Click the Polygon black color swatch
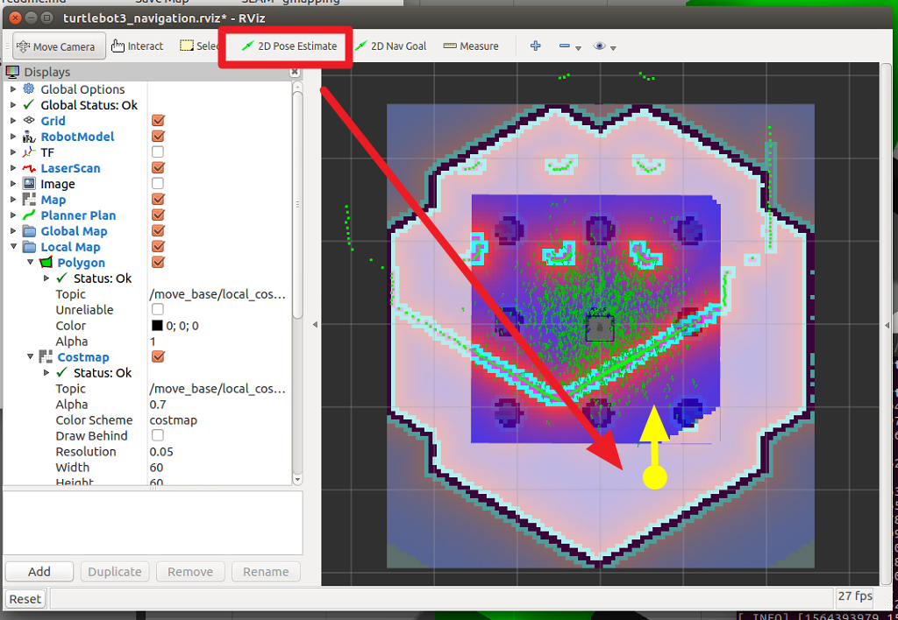 157,326
